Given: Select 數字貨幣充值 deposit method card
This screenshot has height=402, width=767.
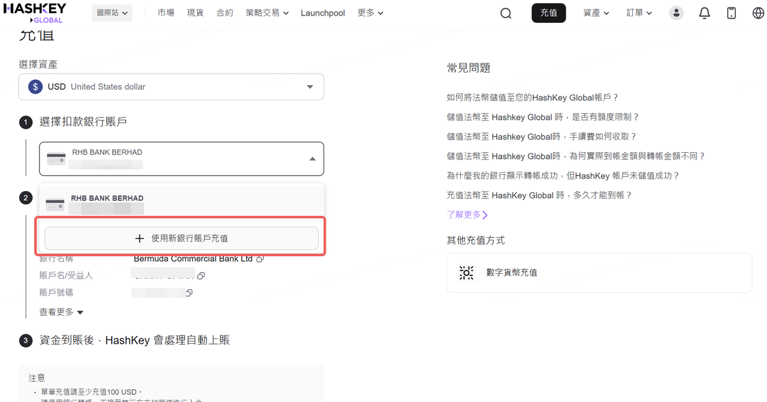Looking at the screenshot, I should point(599,273).
